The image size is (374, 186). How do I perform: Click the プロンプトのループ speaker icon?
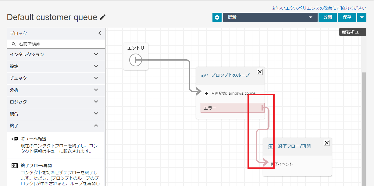pyautogui.click(x=205, y=75)
